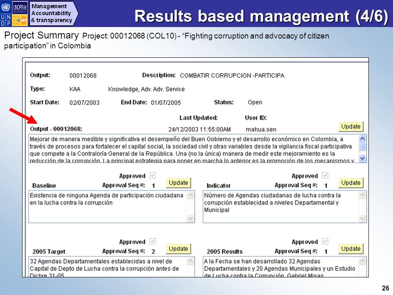Image resolution: width=393 pixels, height=295 pixels.
Task: Toggle the 2005 Target Approved checkbox
Action: click(153, 241)
